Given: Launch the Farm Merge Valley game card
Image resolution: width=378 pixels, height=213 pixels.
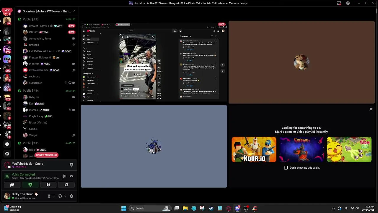Looking at the screenshot, I should (x=349, y=149).
